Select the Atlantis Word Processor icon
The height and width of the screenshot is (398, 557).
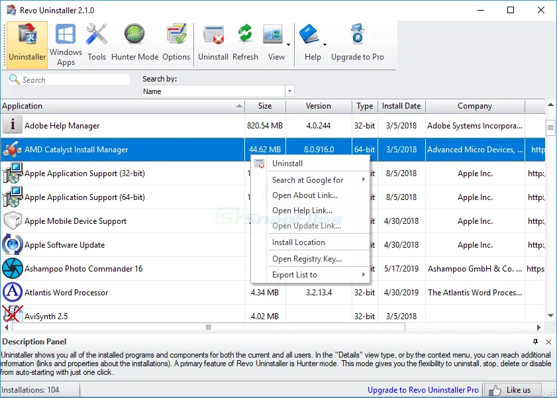13,292
